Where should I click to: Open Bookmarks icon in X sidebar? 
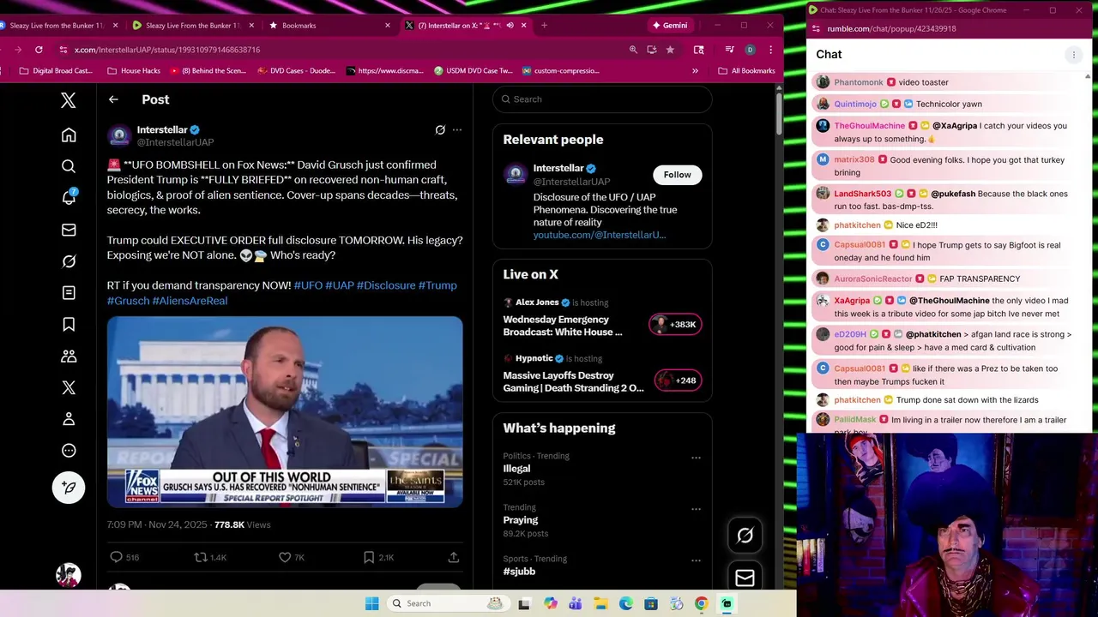(69, 324)
